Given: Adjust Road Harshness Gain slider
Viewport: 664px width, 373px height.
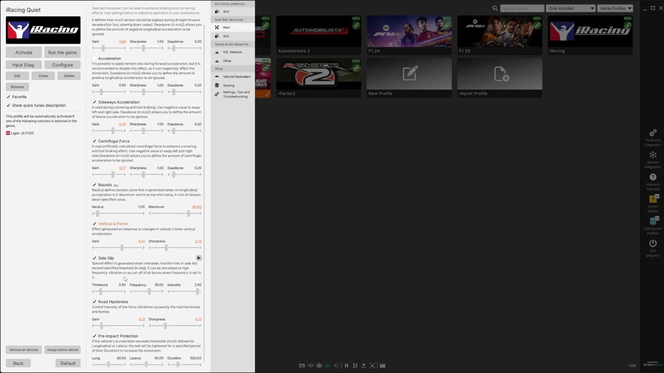Looking at the screenshot, I should [x=118, y=326].
